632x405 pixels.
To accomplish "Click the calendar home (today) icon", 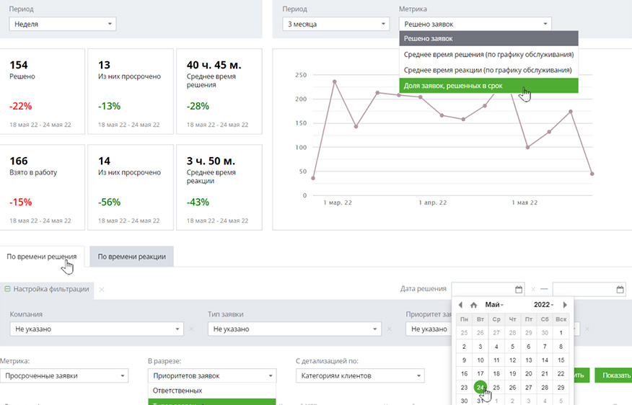I will coord(473,305).
